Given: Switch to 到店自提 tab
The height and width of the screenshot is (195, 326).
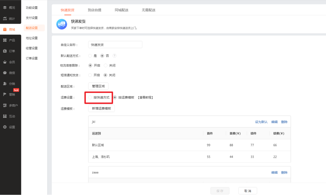Looking at the screenshot, I should [94, 10].
